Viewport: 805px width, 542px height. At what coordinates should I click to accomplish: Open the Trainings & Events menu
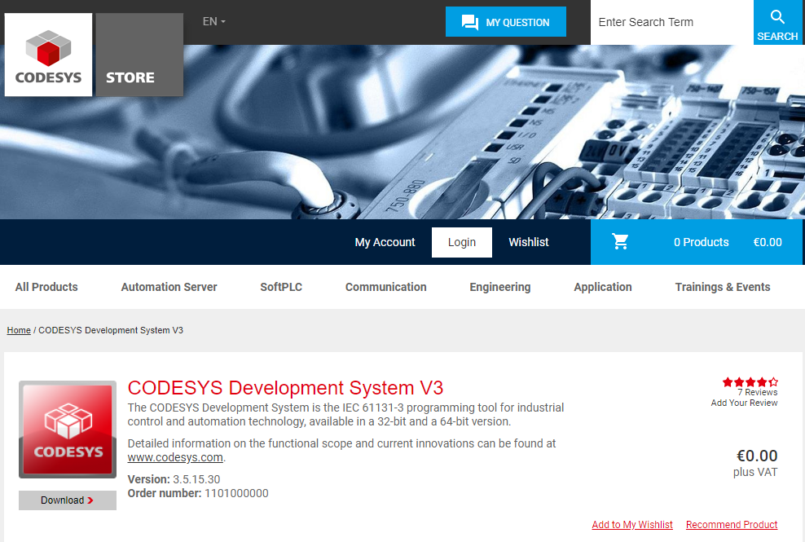tap(723, 287)
